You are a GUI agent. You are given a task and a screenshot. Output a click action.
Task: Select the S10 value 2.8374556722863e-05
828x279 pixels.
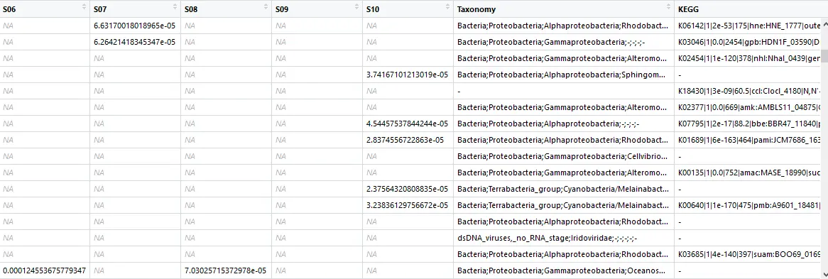coord(405,140)
